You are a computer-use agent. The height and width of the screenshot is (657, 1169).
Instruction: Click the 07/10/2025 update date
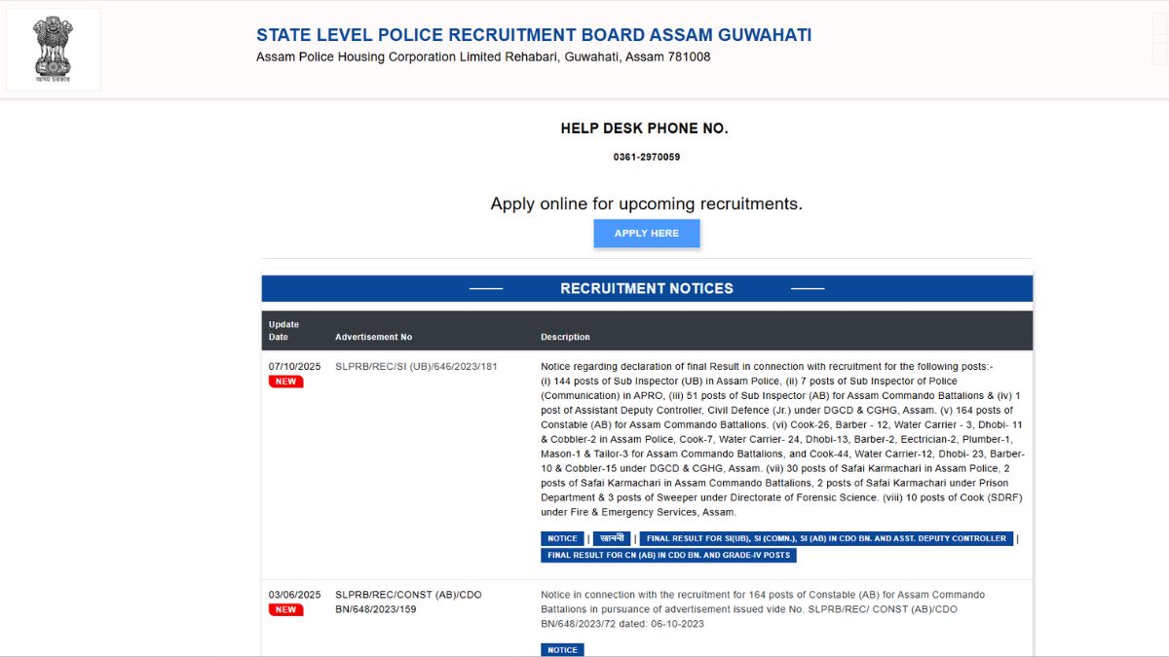pyautogui.click(x=294, y=367)
